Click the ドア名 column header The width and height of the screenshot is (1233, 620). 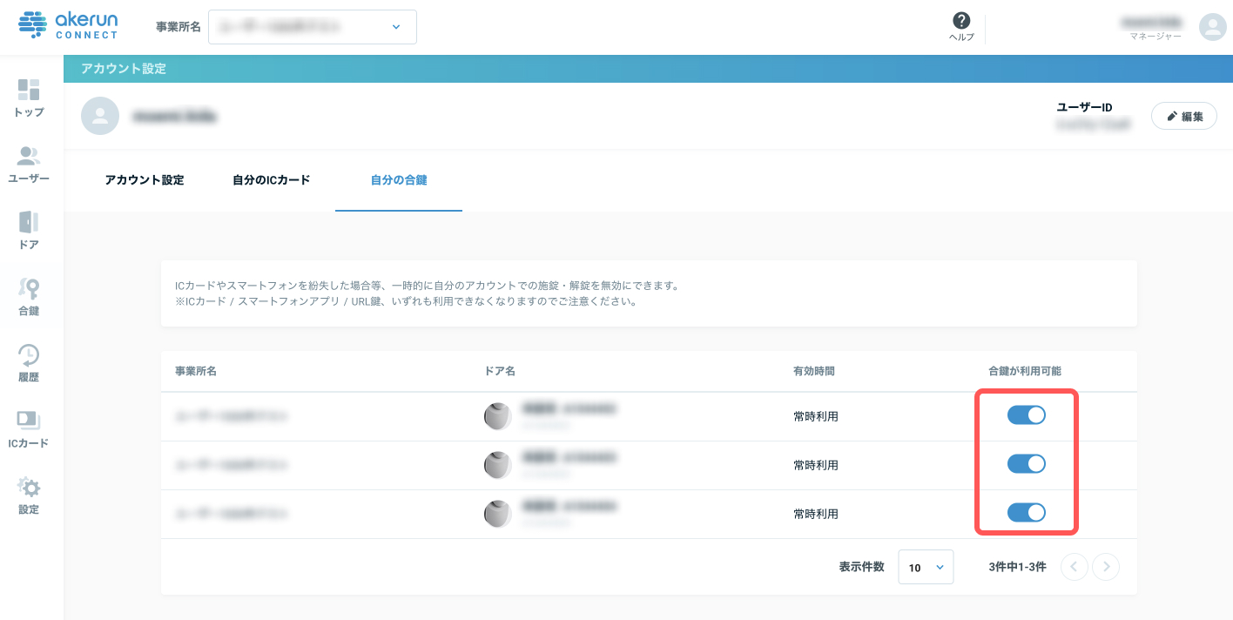pos(500,371)
